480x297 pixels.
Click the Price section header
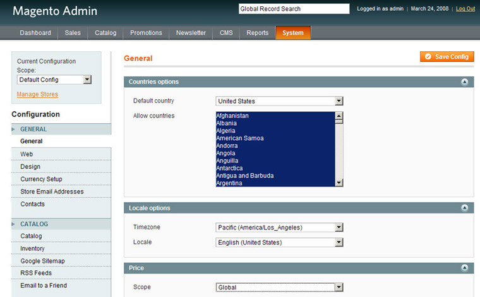pyautogui.click(x=299, y=268)
